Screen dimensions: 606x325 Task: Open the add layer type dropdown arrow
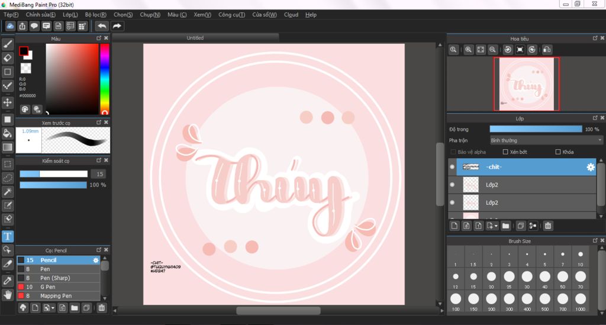click(496, 226)
